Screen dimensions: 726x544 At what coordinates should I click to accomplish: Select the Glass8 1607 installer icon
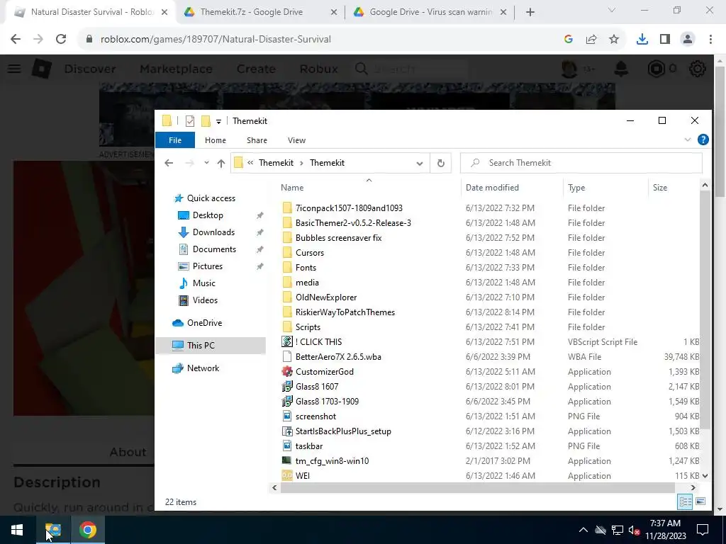287,386
